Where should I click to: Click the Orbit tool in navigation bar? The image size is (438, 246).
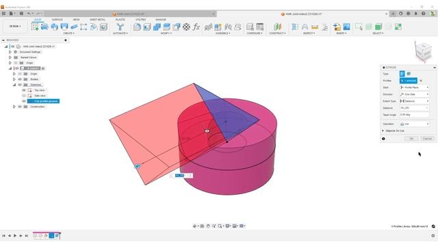click(x=194, y=226)
